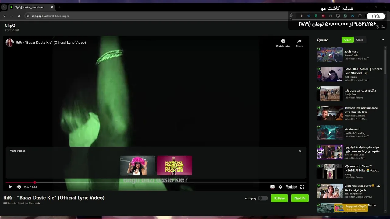Click the red circular extension icon
Viewport: 390px width, 219px height.
323,16
